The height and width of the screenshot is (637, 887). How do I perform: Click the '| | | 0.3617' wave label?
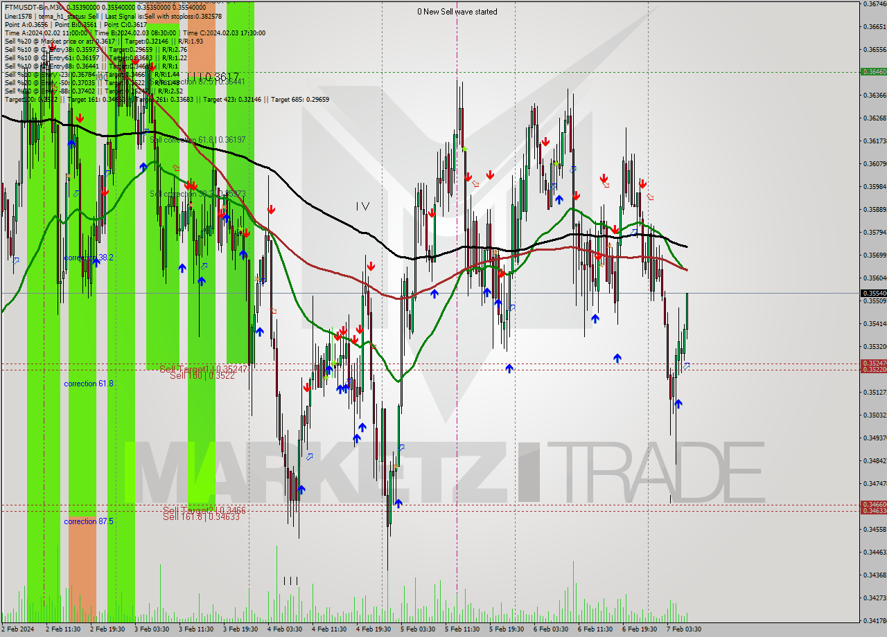[213, 76]
